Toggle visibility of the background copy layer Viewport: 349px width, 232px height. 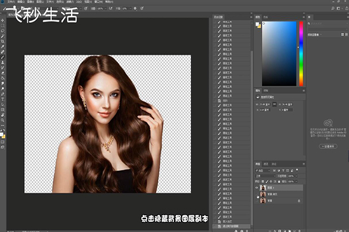(x=256, y=194)
